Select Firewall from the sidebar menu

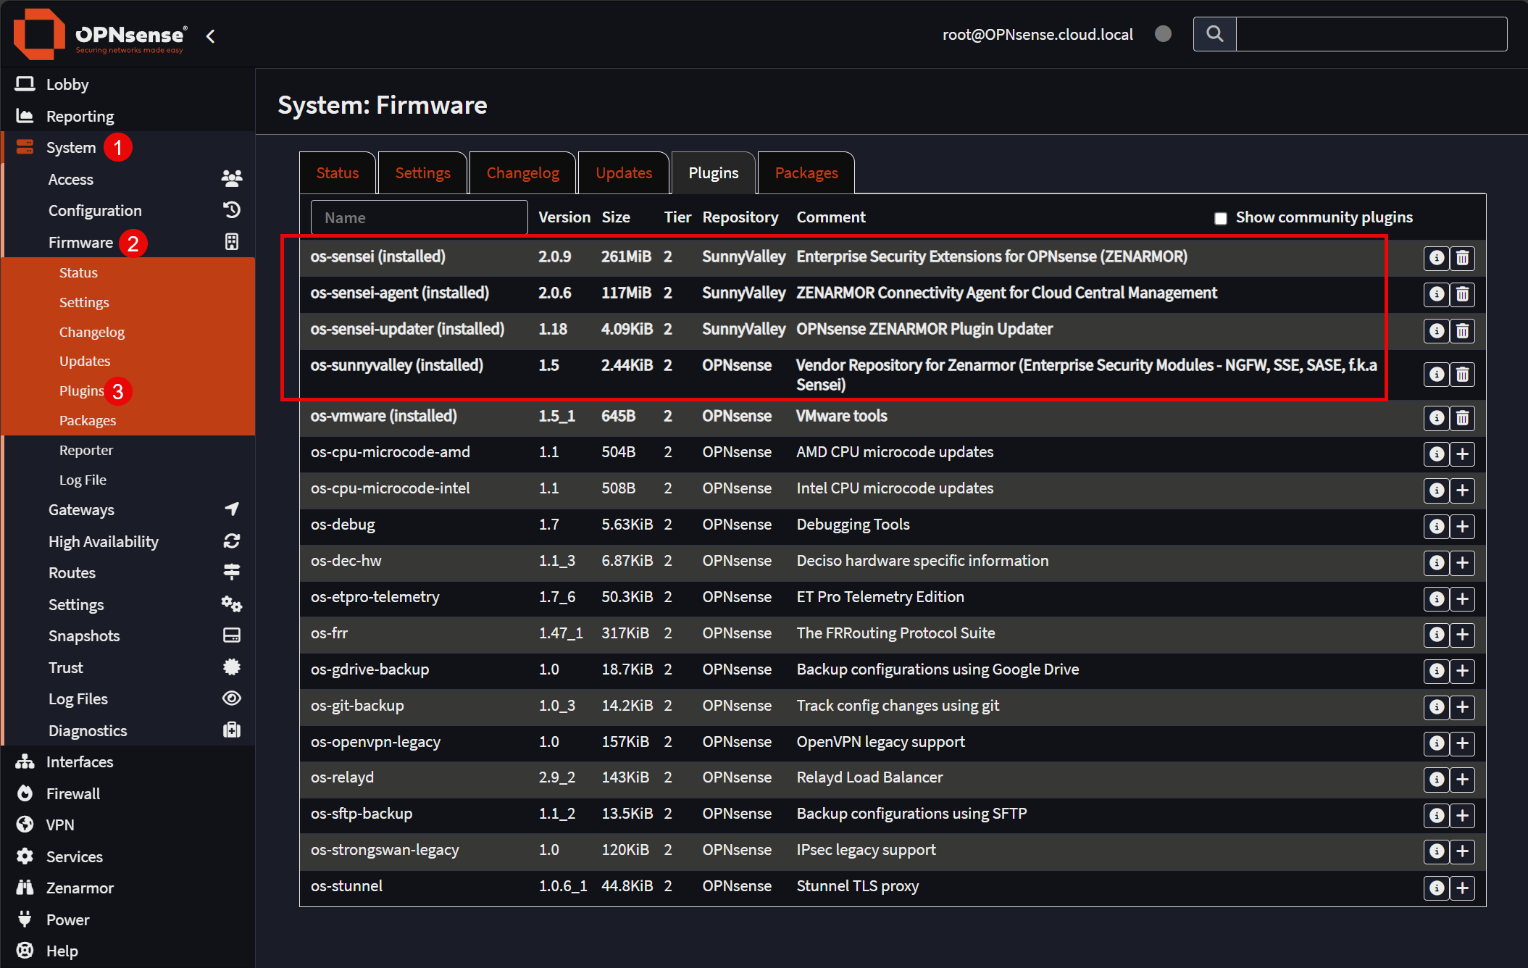coord(72,793)
